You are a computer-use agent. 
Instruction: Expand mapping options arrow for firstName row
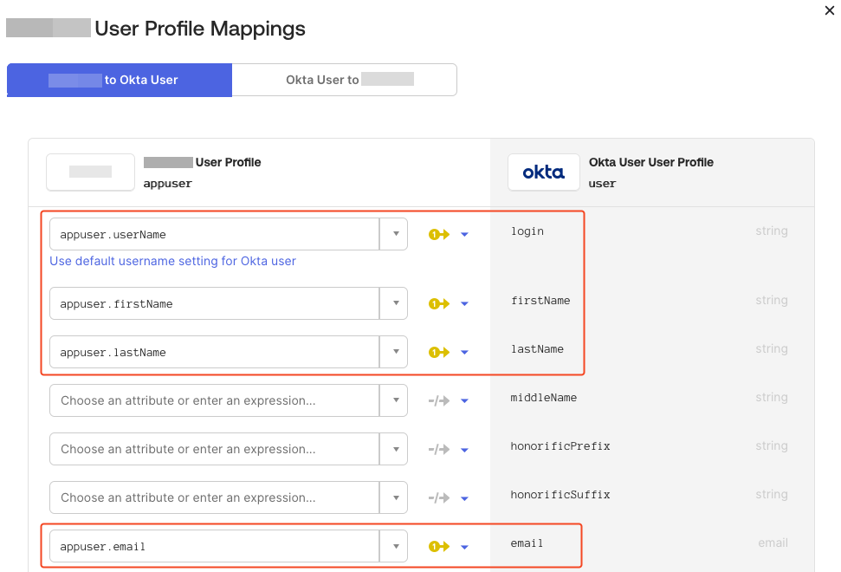464,303
